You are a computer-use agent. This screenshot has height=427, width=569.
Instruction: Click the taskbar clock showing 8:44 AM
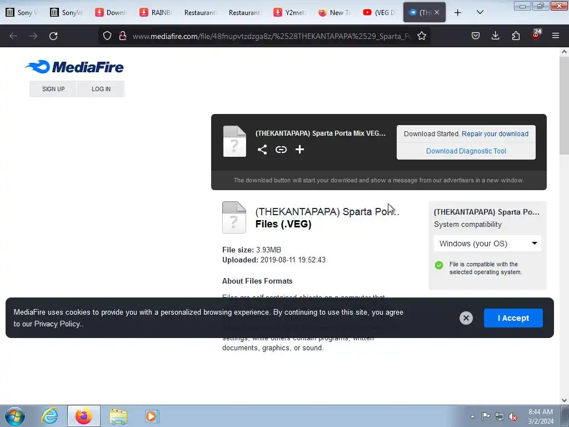pos(541,416)
